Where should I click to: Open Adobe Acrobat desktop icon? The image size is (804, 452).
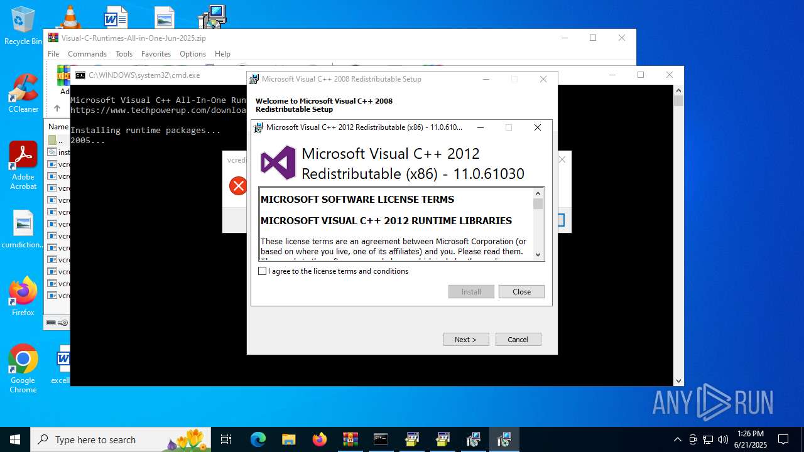pyautogui.click(x=23, y=165)
